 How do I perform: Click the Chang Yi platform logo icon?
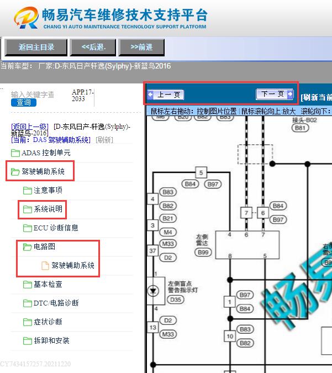pyautogui.click(x=26, y=17)
